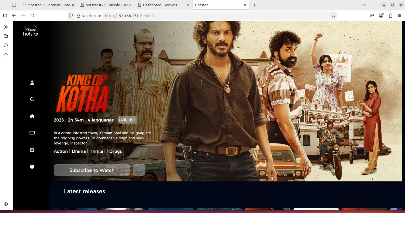Viewport: 405px width, 226px height.
Task: Click the Subscribe to Watch button
Action: [92, 170]
